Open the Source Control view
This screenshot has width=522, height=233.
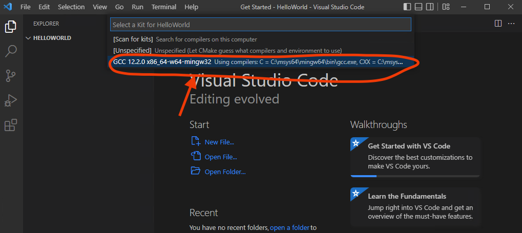(11, 76)
